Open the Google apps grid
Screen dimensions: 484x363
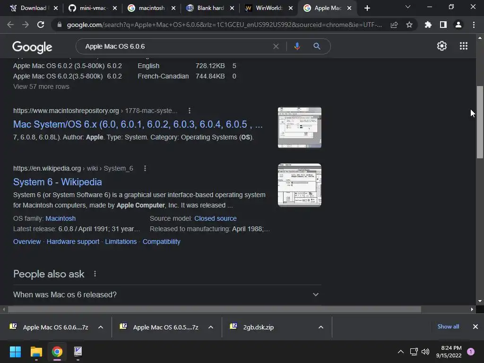464,46
